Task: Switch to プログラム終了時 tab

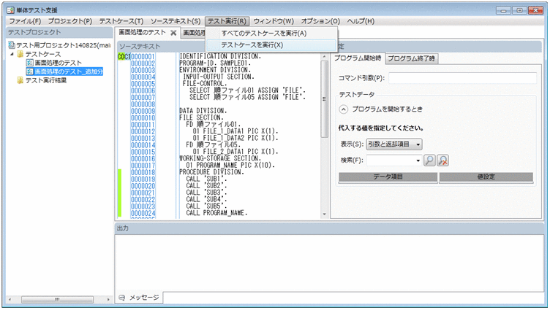Action: tap(411, 58)
